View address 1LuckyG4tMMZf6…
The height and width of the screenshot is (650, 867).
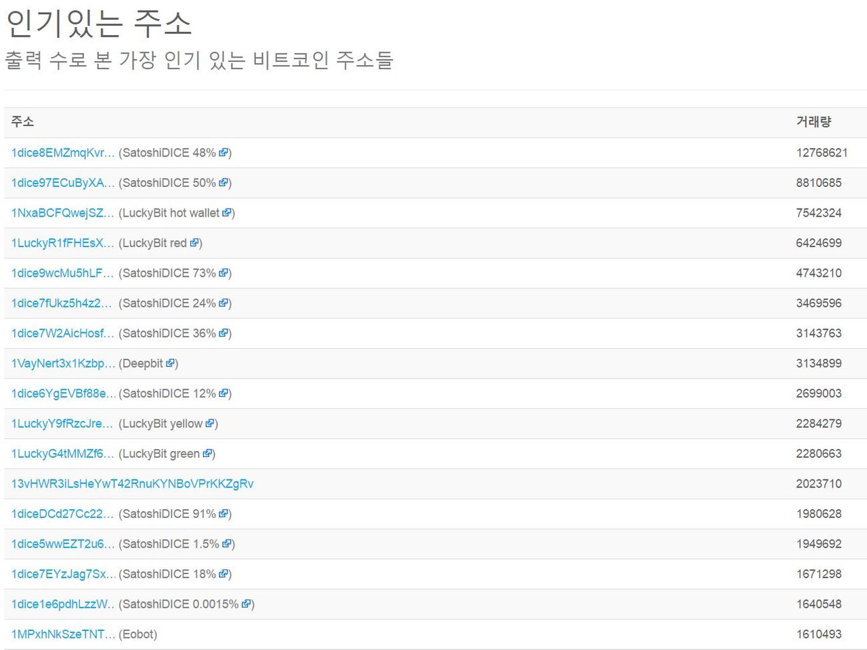coord(63,454)
